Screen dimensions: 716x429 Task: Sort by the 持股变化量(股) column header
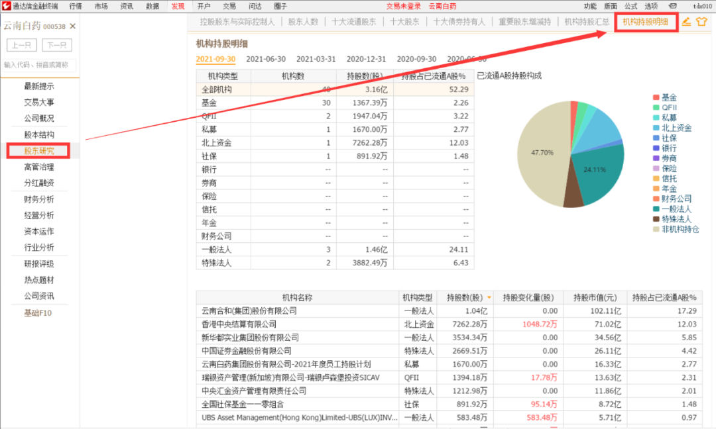[528, 298]
